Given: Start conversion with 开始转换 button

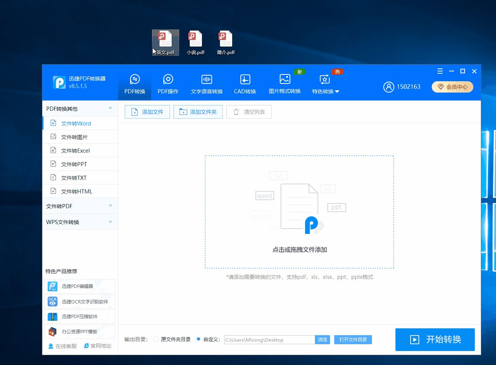Looking at the screenshot, I should (435, 340).
